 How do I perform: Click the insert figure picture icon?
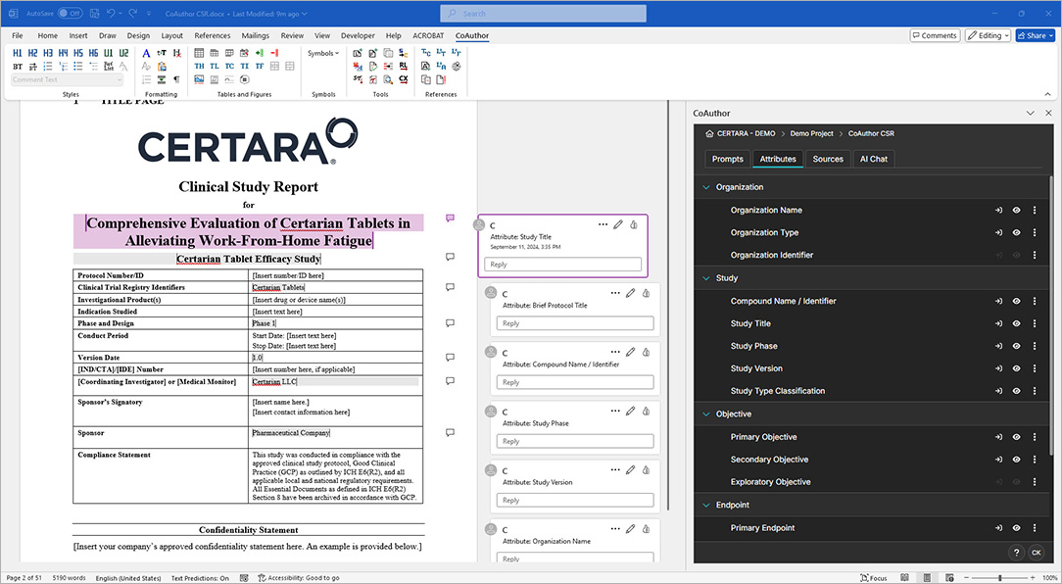pyautogui.click(x=199, y=79)
